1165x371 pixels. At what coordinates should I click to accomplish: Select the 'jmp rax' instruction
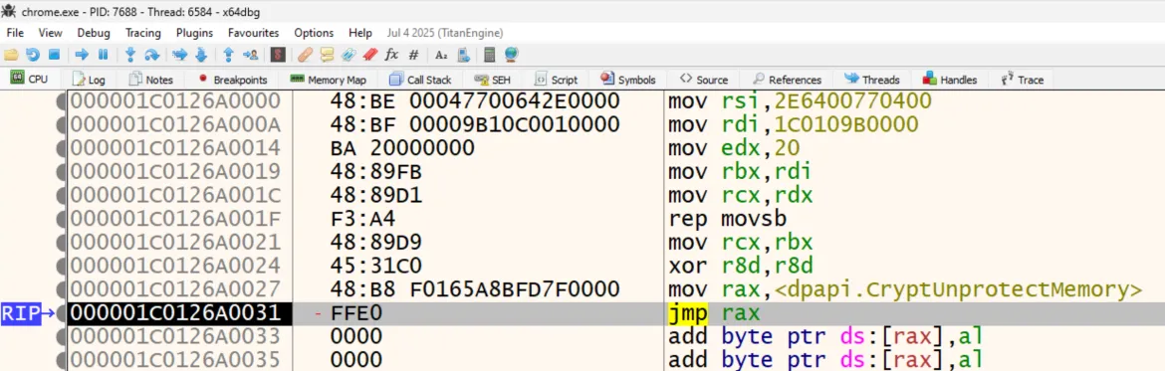tap(715, 314)
